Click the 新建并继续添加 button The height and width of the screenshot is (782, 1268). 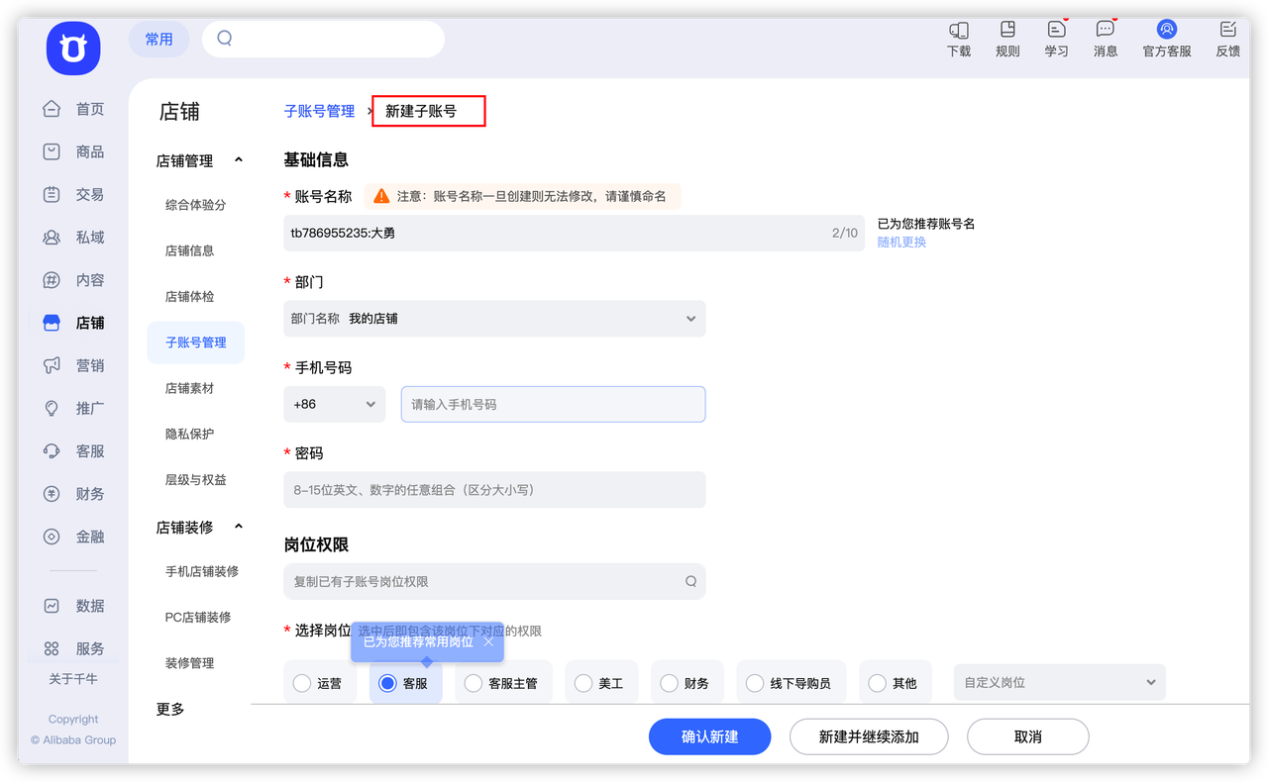(869, 736)
